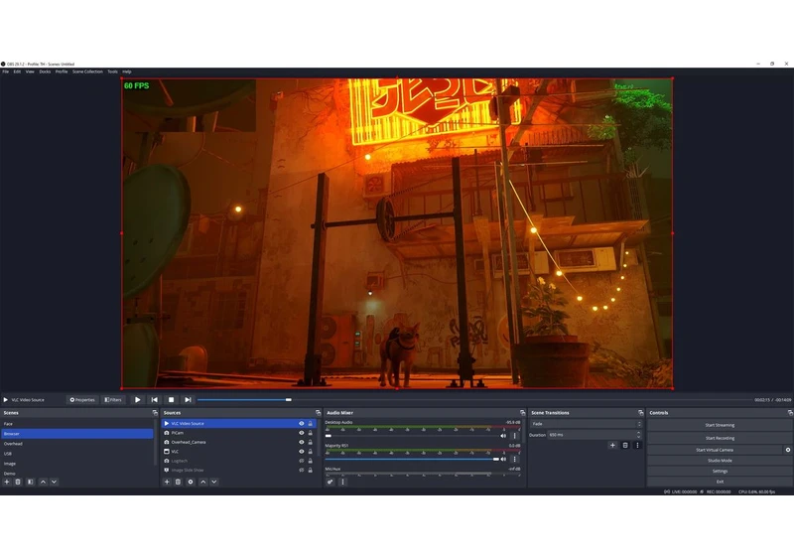Open source Filters
Viewport: 794px width, 556px height.
[x=113, y=399]
